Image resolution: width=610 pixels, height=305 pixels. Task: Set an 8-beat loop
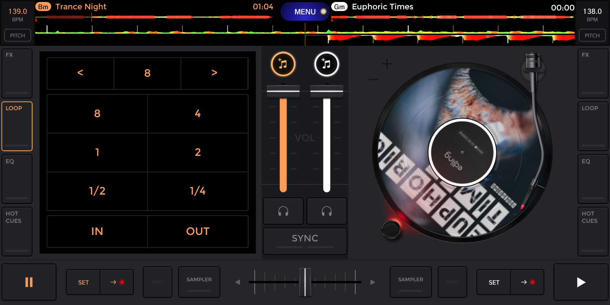click(x=97, y=114)
